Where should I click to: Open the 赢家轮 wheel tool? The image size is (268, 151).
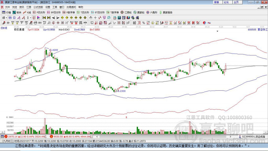[139, 13]
